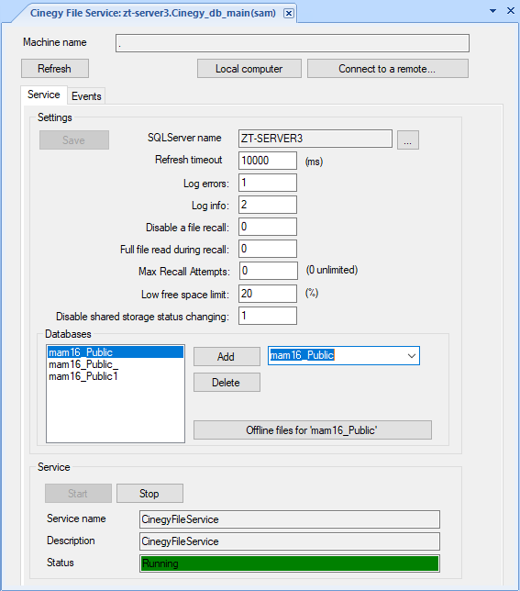This screenshot has height=591, width=520.
Task: Select mam16_Public1 in the databases list
Action: (x=116, y=376)
